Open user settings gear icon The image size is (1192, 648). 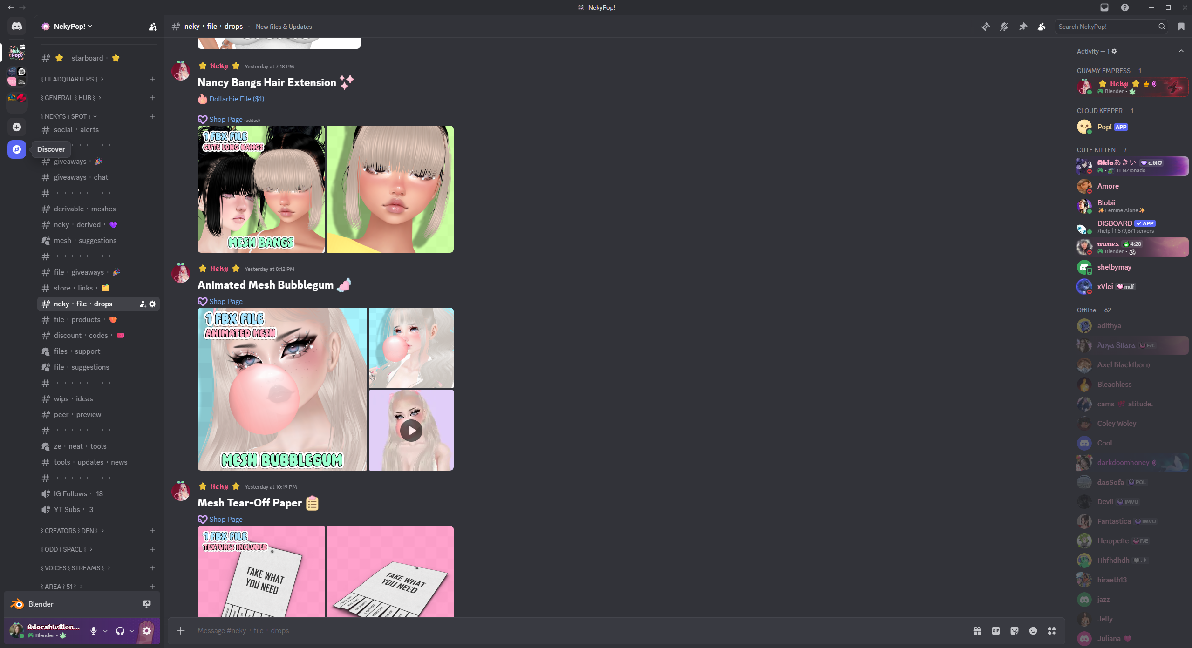click(x=147, y=631)
